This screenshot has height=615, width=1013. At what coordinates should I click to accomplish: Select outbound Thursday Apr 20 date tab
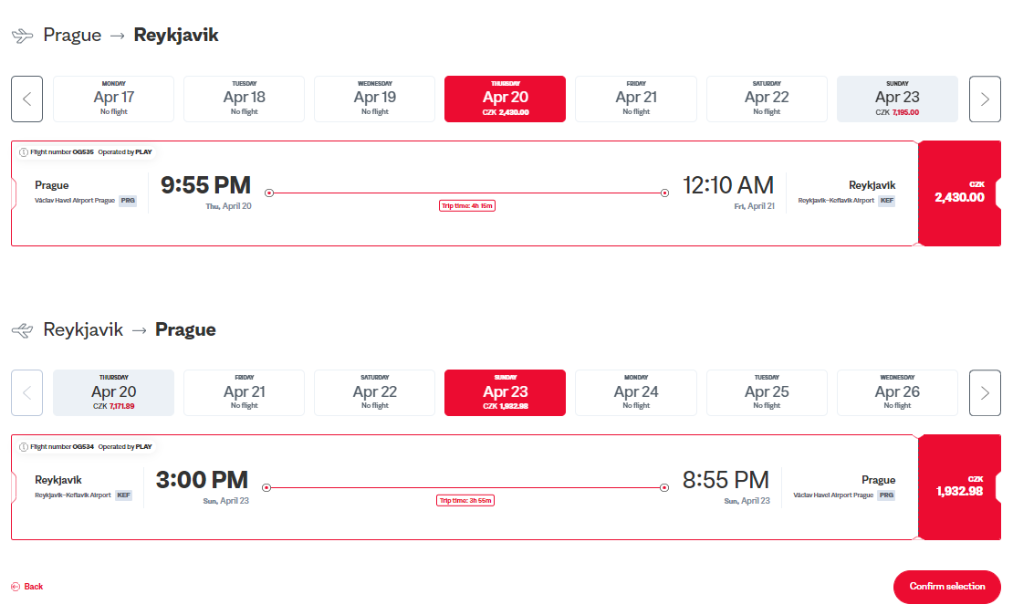506,99
